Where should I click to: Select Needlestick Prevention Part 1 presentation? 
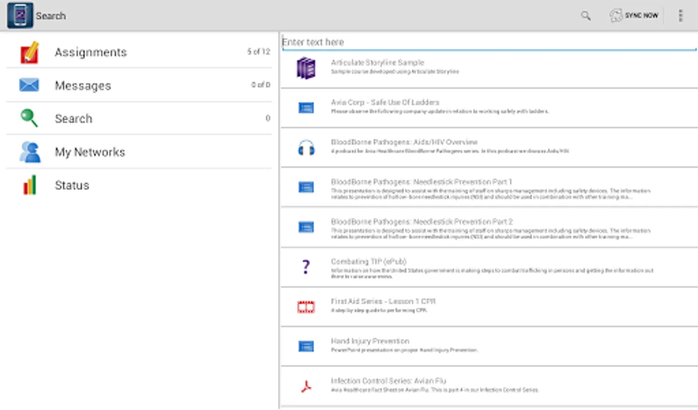tap(421, 182)
